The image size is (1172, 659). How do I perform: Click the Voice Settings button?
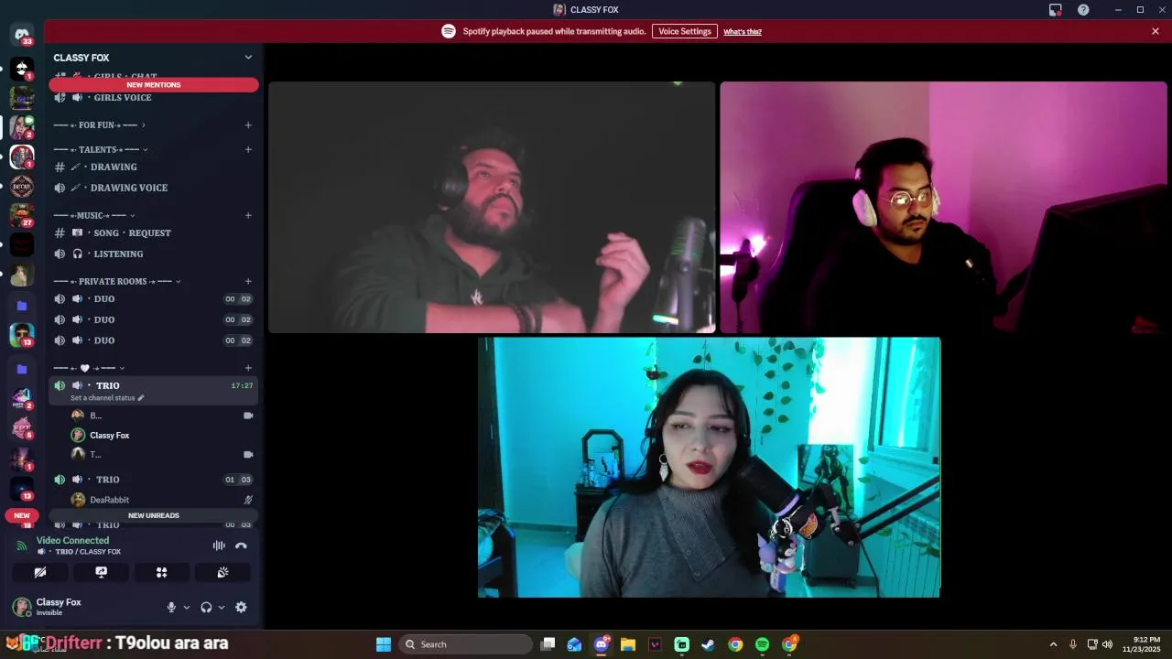pos(685,31)
